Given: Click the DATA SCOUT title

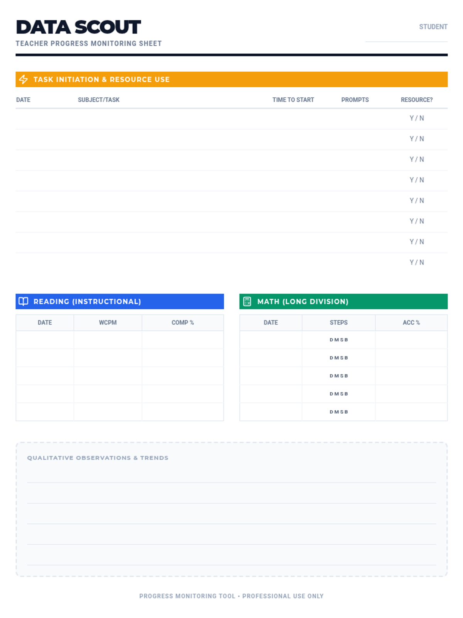Looking at the screenshot, I should 78,27.
